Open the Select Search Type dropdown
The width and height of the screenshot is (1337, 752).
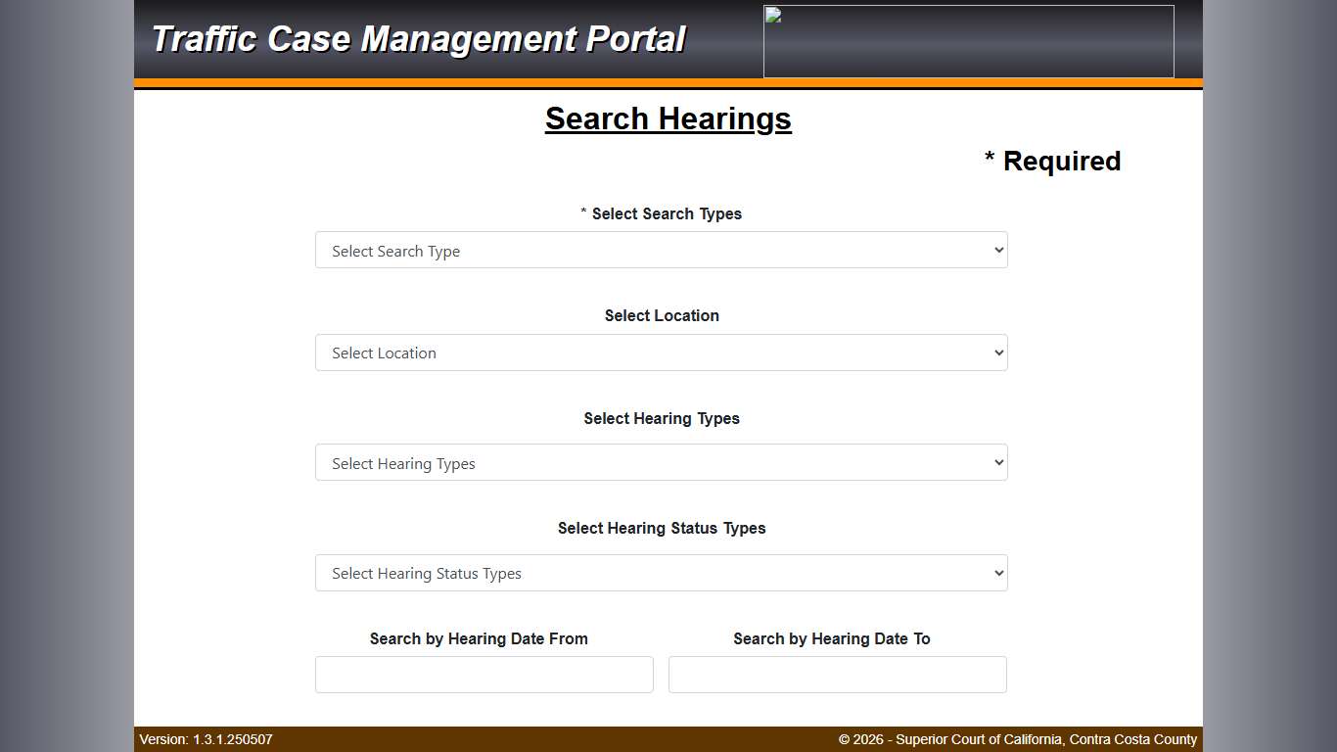[x=661, y=250]
